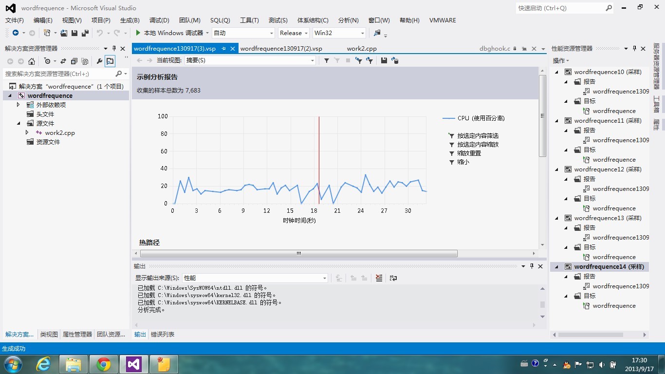
Task: Click show all files icon in Solution Explorer
Action: point(85,61)
